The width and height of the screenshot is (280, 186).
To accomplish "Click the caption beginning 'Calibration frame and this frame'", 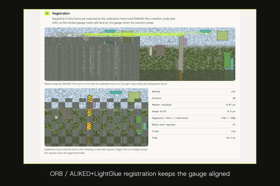I will point(96,151).
